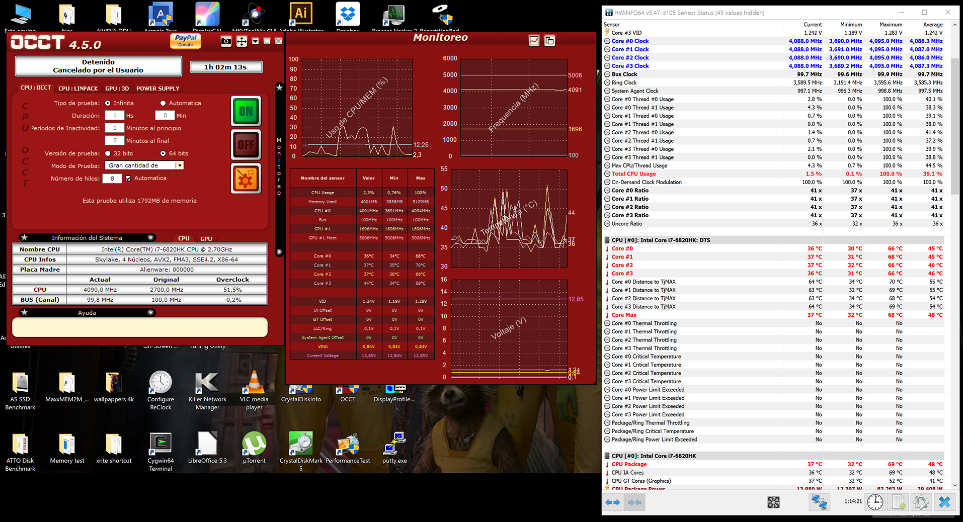This screenshot has width=963, height=522.
Task: Click the star in Información del Sistema header
Action: (x=24, y=238)
